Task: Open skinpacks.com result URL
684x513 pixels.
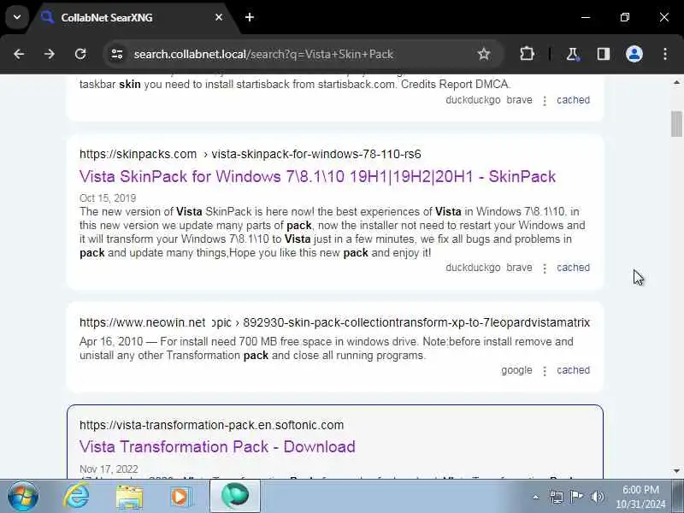Action: coord(250,154)
